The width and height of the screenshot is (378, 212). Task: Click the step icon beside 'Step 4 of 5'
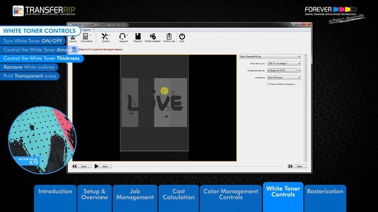point(74,49)
